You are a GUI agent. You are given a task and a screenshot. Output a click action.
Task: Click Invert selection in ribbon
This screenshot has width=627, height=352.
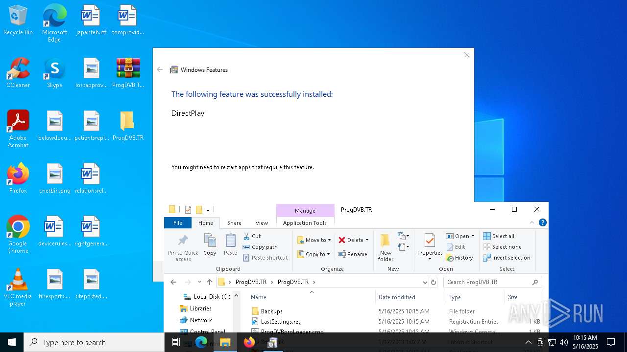coord(506,258)
